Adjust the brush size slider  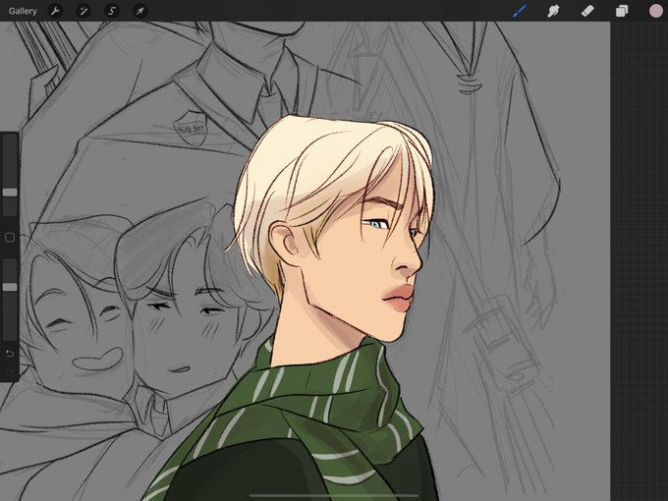click(10, 193)
